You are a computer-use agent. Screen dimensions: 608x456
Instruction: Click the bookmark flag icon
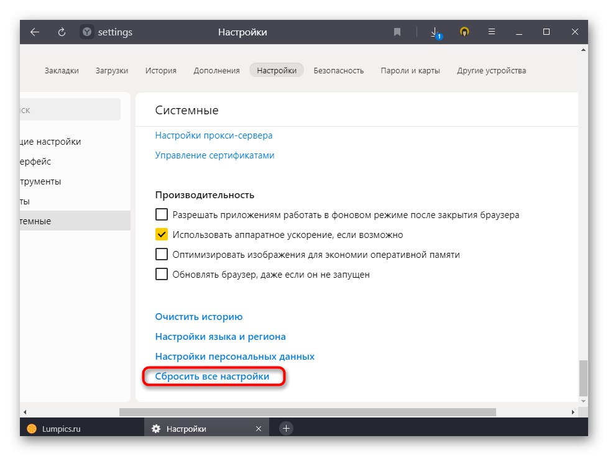coord(397,32)
